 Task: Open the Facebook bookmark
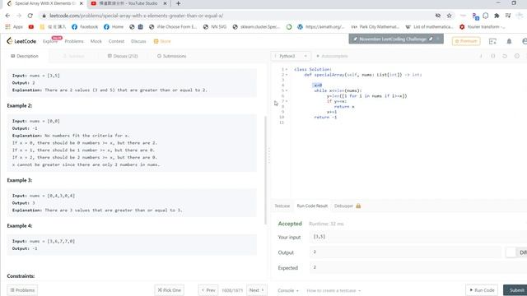(84, 27)
